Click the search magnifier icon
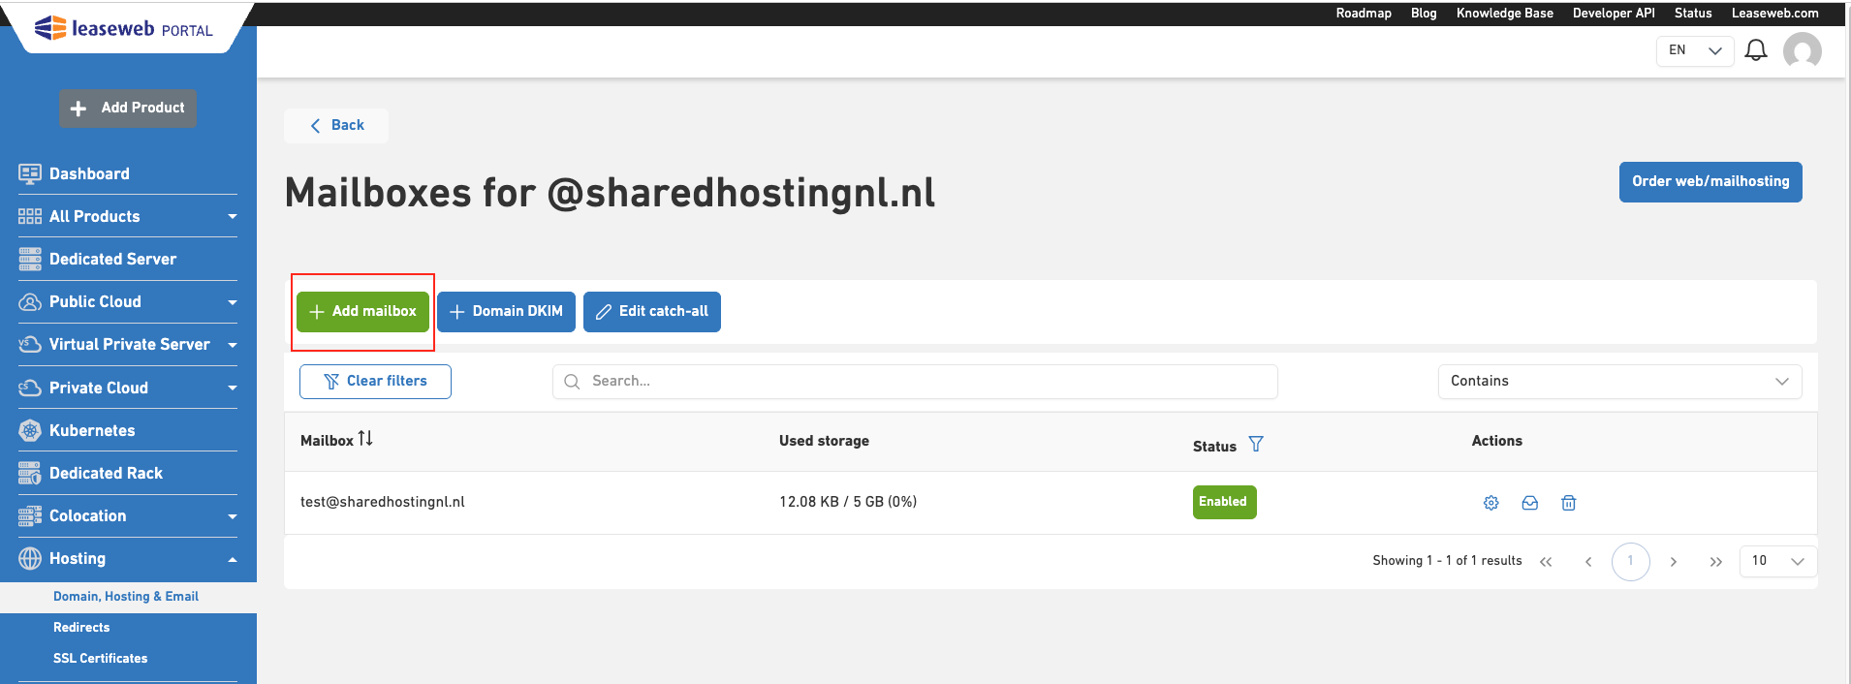 572,382
